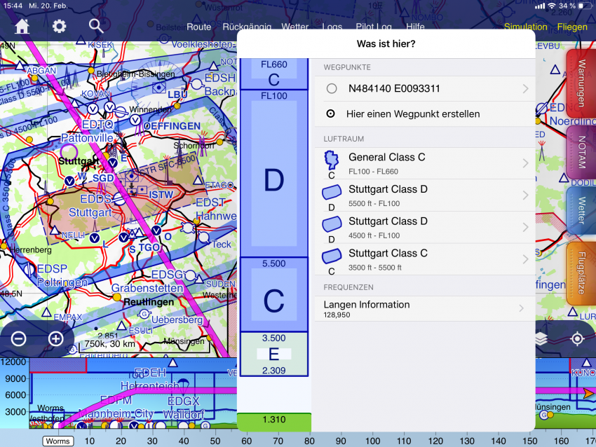Open the search magnifier icon
The width and height of the screenshot is (596, 447).
[x=96, y=27]
